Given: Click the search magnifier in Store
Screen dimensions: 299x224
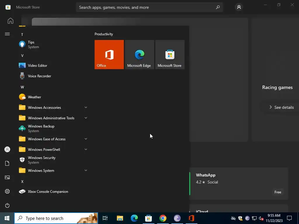Looking at the screenshot, I should coord(218,7).
